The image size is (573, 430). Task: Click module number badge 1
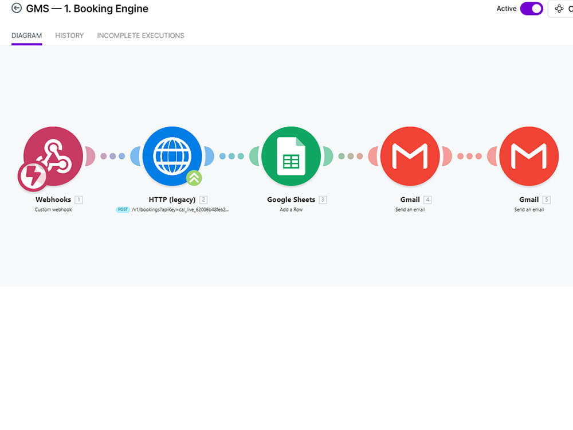(x=79, y=200)
